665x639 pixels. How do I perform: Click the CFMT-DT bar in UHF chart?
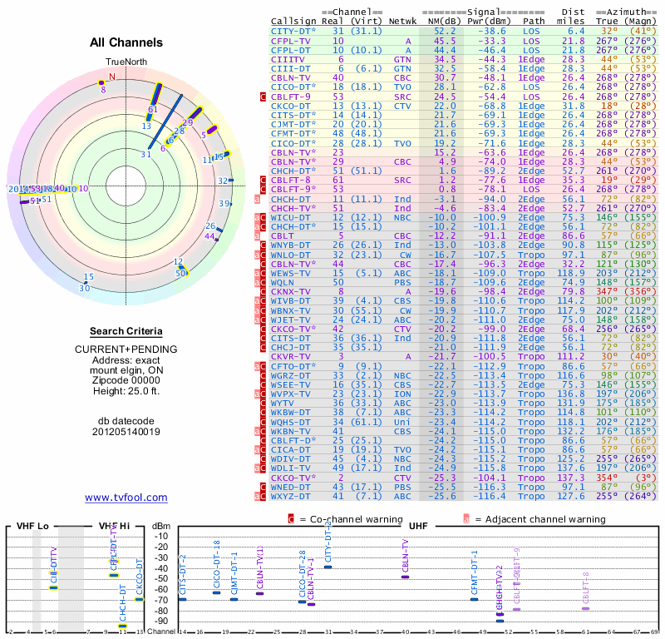pos(474,599)
